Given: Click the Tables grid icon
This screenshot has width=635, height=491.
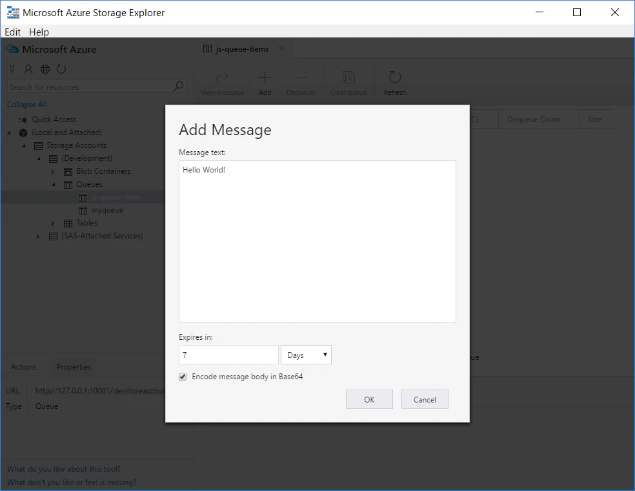Looking at the screenshot, I should [68, 223].
